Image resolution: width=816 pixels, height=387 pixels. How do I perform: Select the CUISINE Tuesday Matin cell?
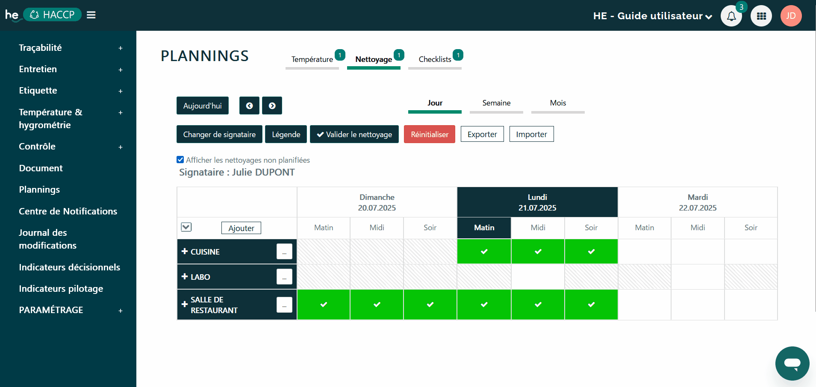tap(644, 252)
